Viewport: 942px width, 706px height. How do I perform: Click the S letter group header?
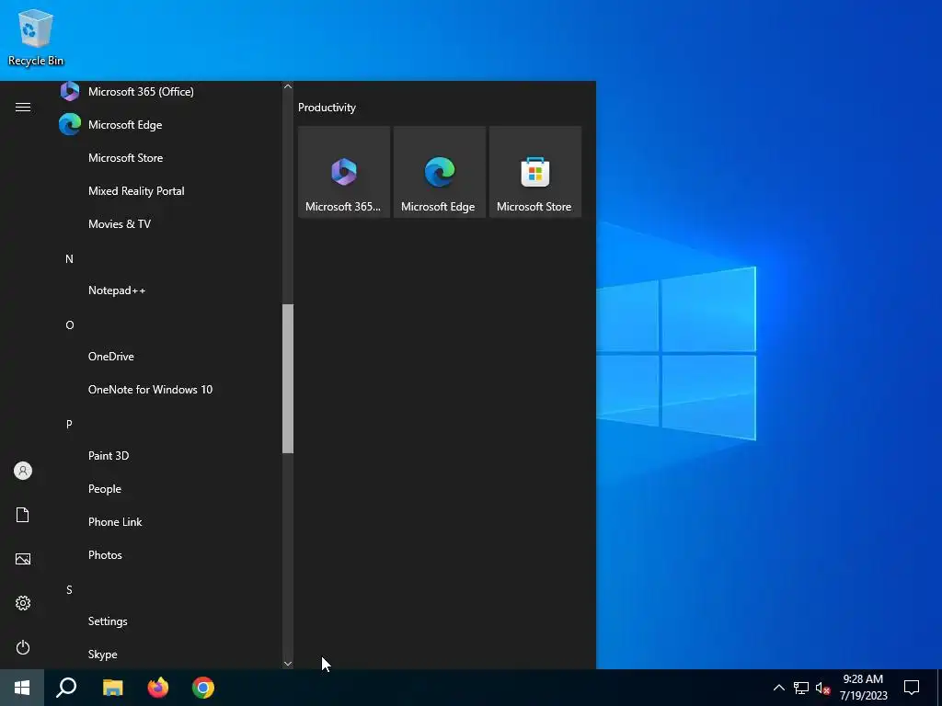[x=69, y=590]
